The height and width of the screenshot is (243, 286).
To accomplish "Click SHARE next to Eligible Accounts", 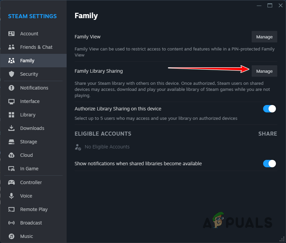I will (267, 134).
